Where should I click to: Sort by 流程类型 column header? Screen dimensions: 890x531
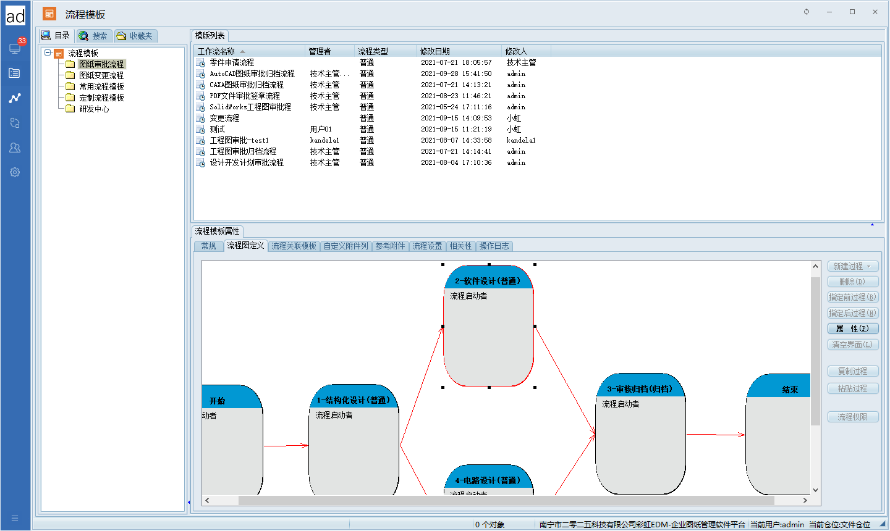(386, 51)
